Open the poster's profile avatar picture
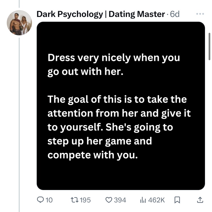 (x=19, y=23)
